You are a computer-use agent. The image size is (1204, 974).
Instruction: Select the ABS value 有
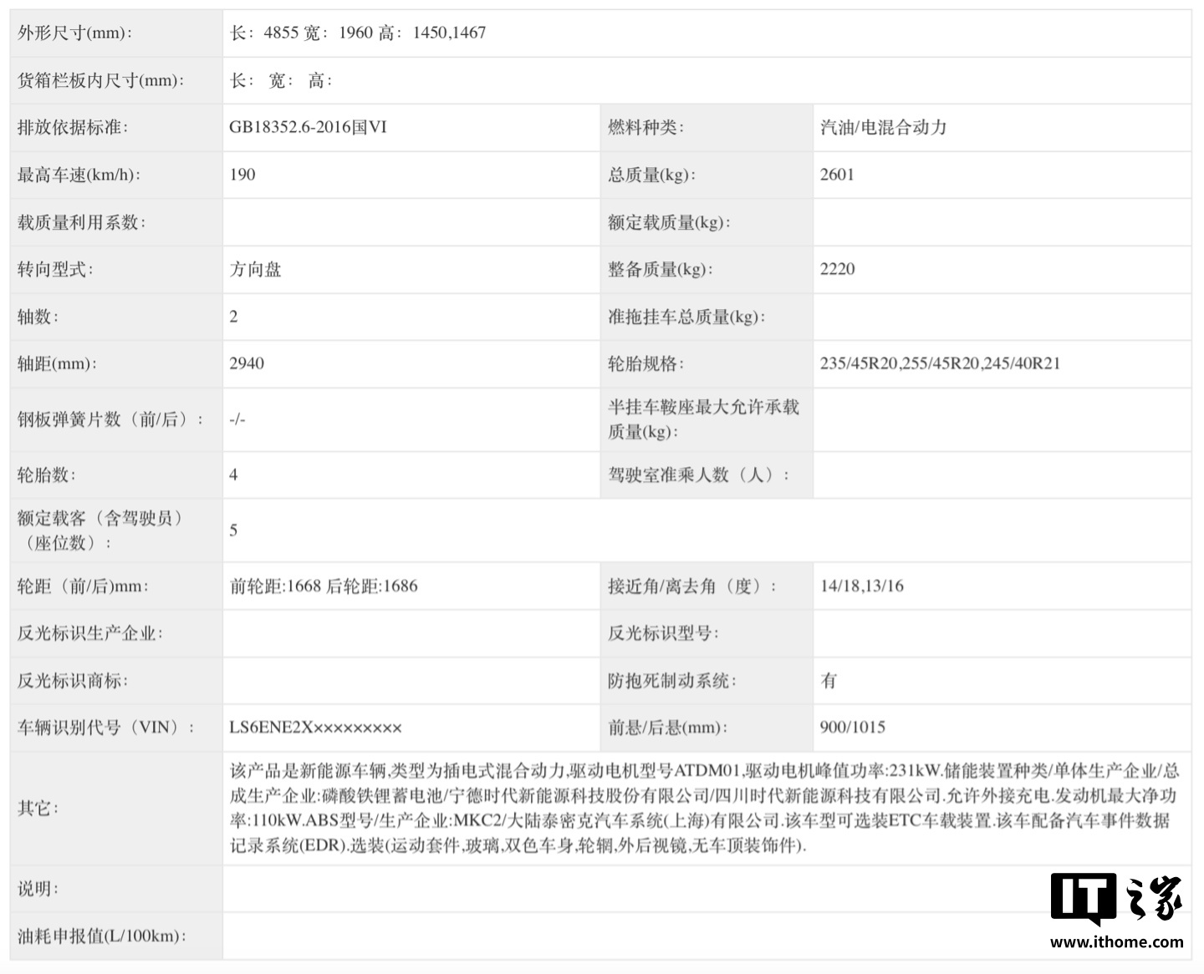(829, 681)
